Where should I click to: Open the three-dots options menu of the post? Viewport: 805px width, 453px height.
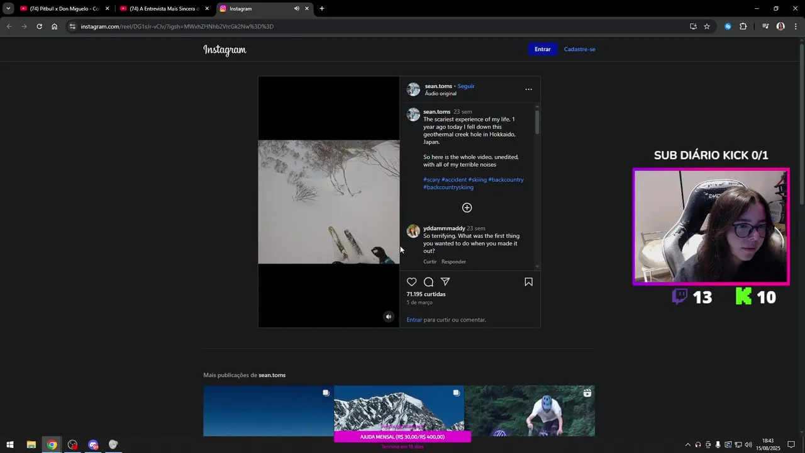coord(528,89)
